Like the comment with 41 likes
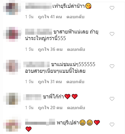The width and height of the screenshot is (125, 134). [x=112, y=8]
